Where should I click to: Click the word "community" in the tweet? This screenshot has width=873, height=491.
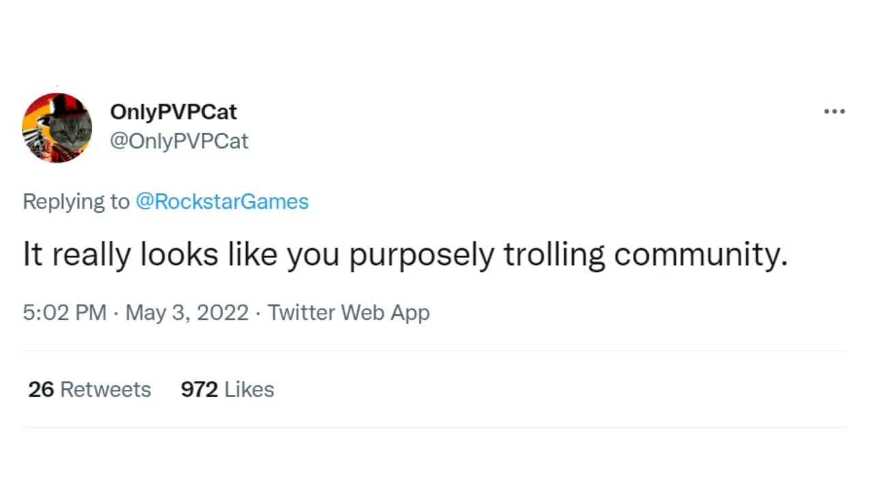click(x=697, y=256)
